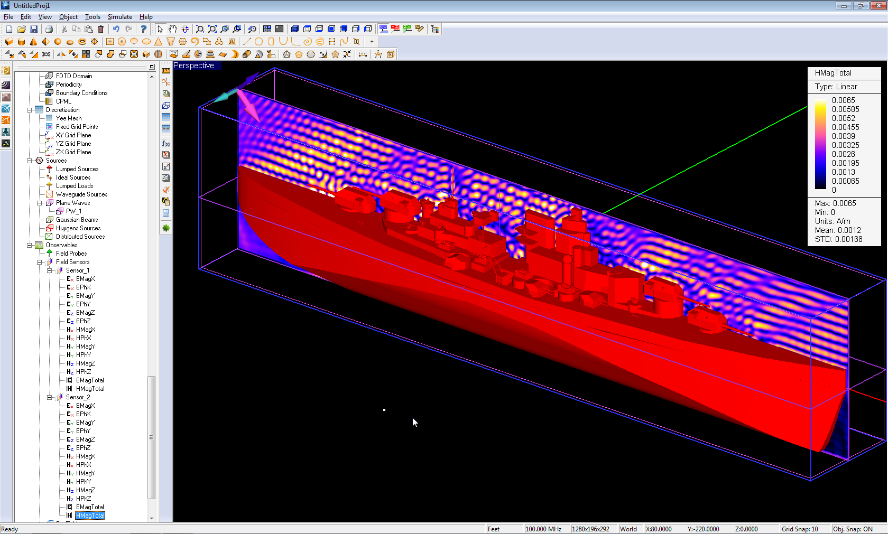Viewport: 888px width, 534px height.
Task: Open the Simulate menu
Action: click(119, 17)
